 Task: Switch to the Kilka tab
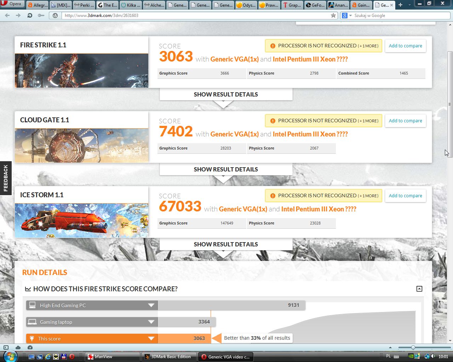coord(131,5)
